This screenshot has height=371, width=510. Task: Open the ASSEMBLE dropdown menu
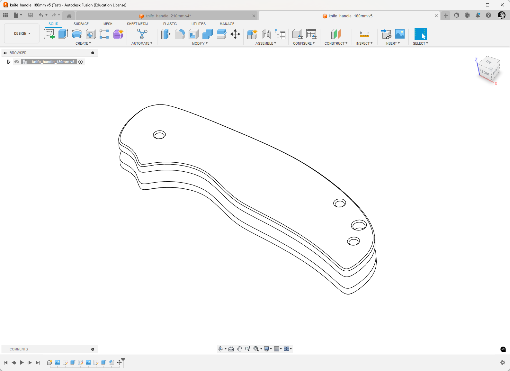coord(266,43)
